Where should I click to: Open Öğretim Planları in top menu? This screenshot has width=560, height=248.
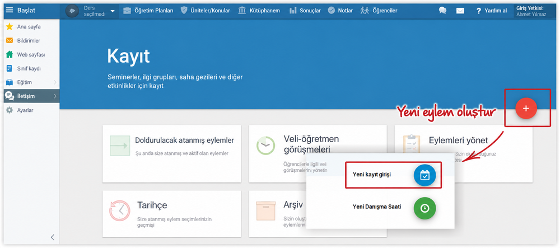click(148, 11)
